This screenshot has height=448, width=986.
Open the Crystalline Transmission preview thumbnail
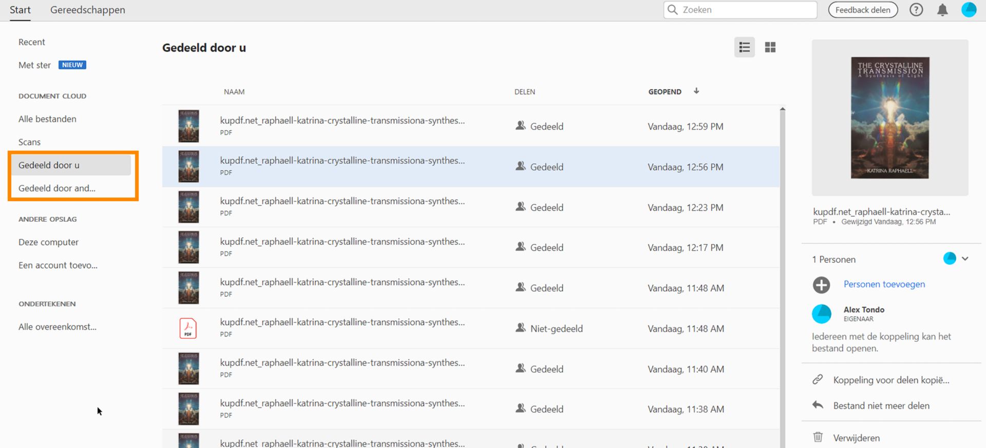click(x=889, y=118)
